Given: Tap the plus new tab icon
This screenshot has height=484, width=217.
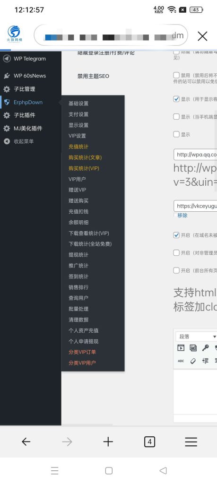Looking at the screenshot, I should [108, 442].
